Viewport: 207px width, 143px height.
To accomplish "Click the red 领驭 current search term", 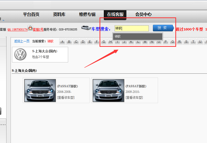I will [x=50, y=41].
